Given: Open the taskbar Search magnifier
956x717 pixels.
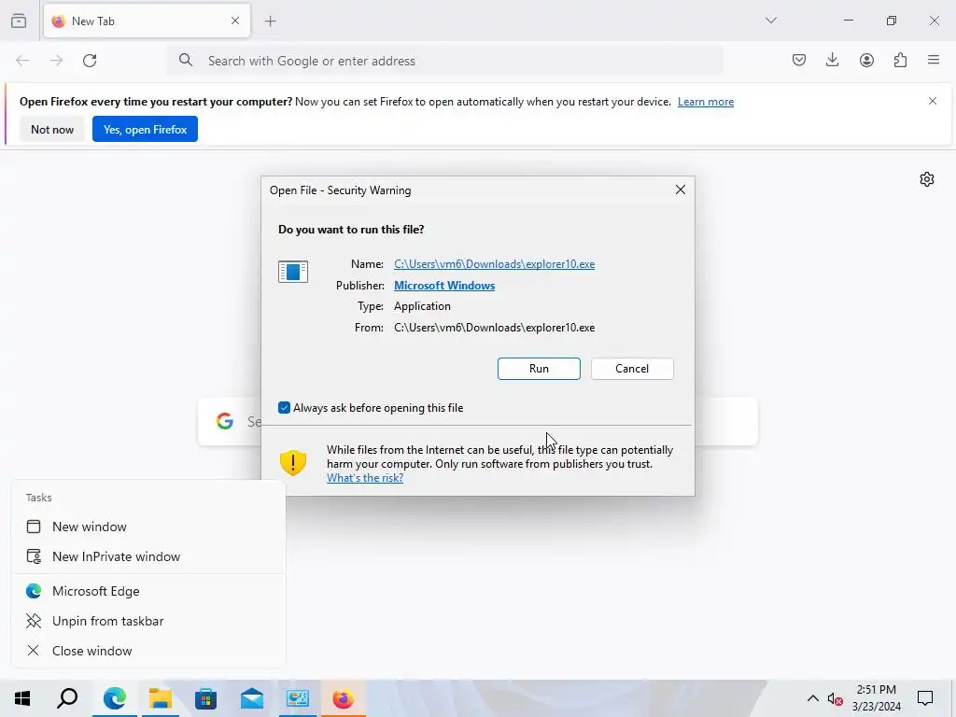Looking at the screenshot, I should pyautogui.click(x=67, y=698).
